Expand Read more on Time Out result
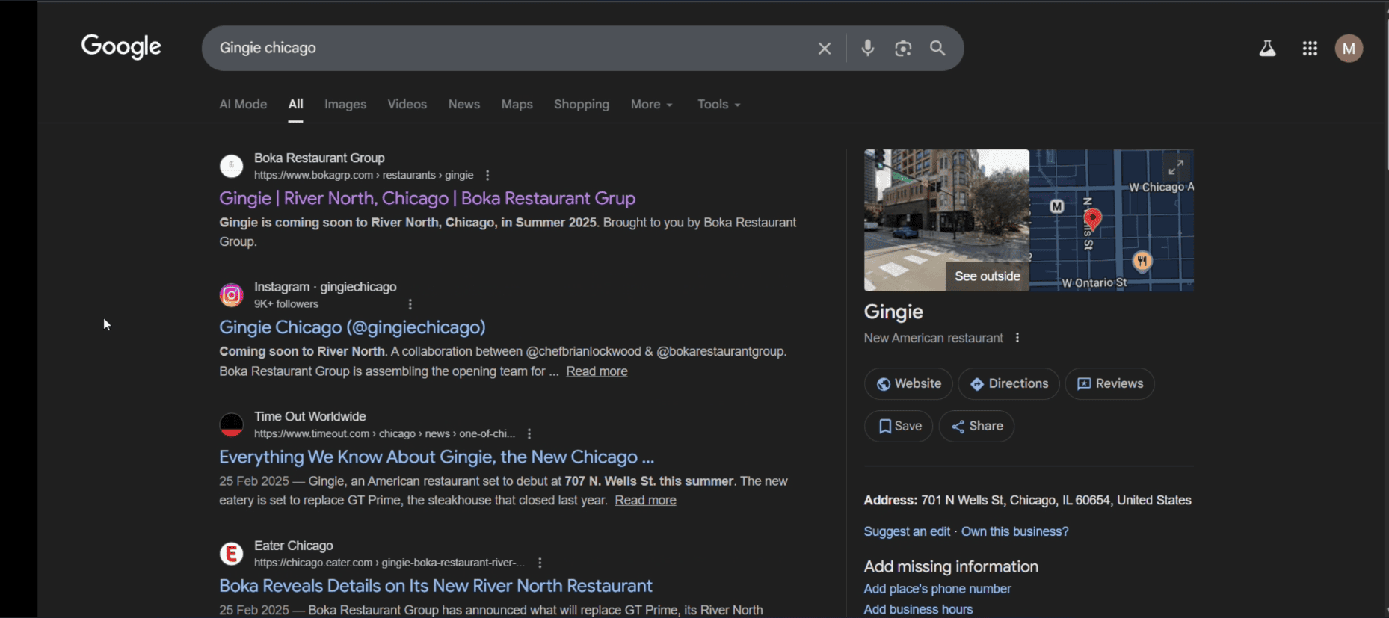 pos(645,501)
